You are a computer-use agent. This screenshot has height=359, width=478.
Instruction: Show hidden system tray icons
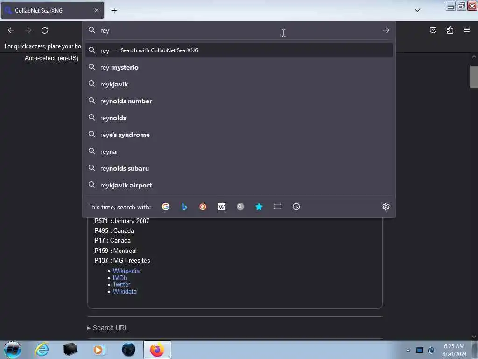(408, 350)
